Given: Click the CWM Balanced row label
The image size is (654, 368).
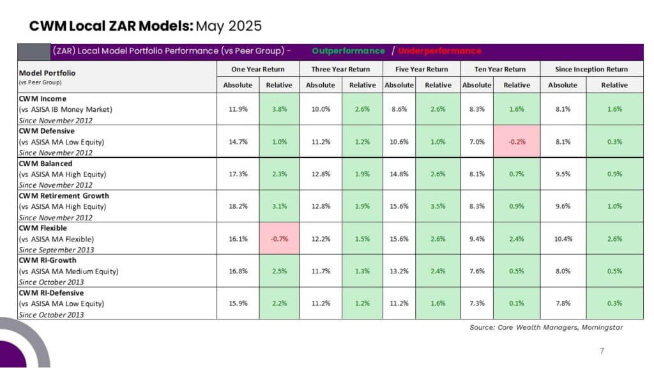Looking at the screenshot, I should 45,164.
